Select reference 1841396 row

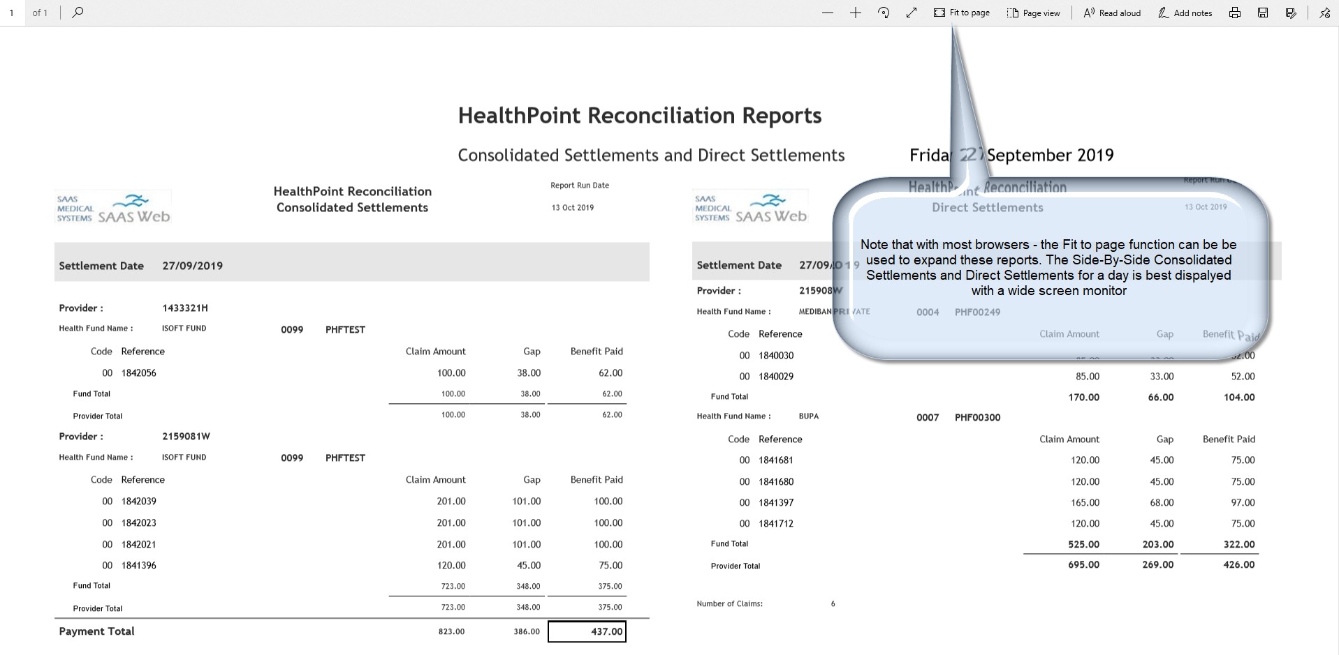139,565
